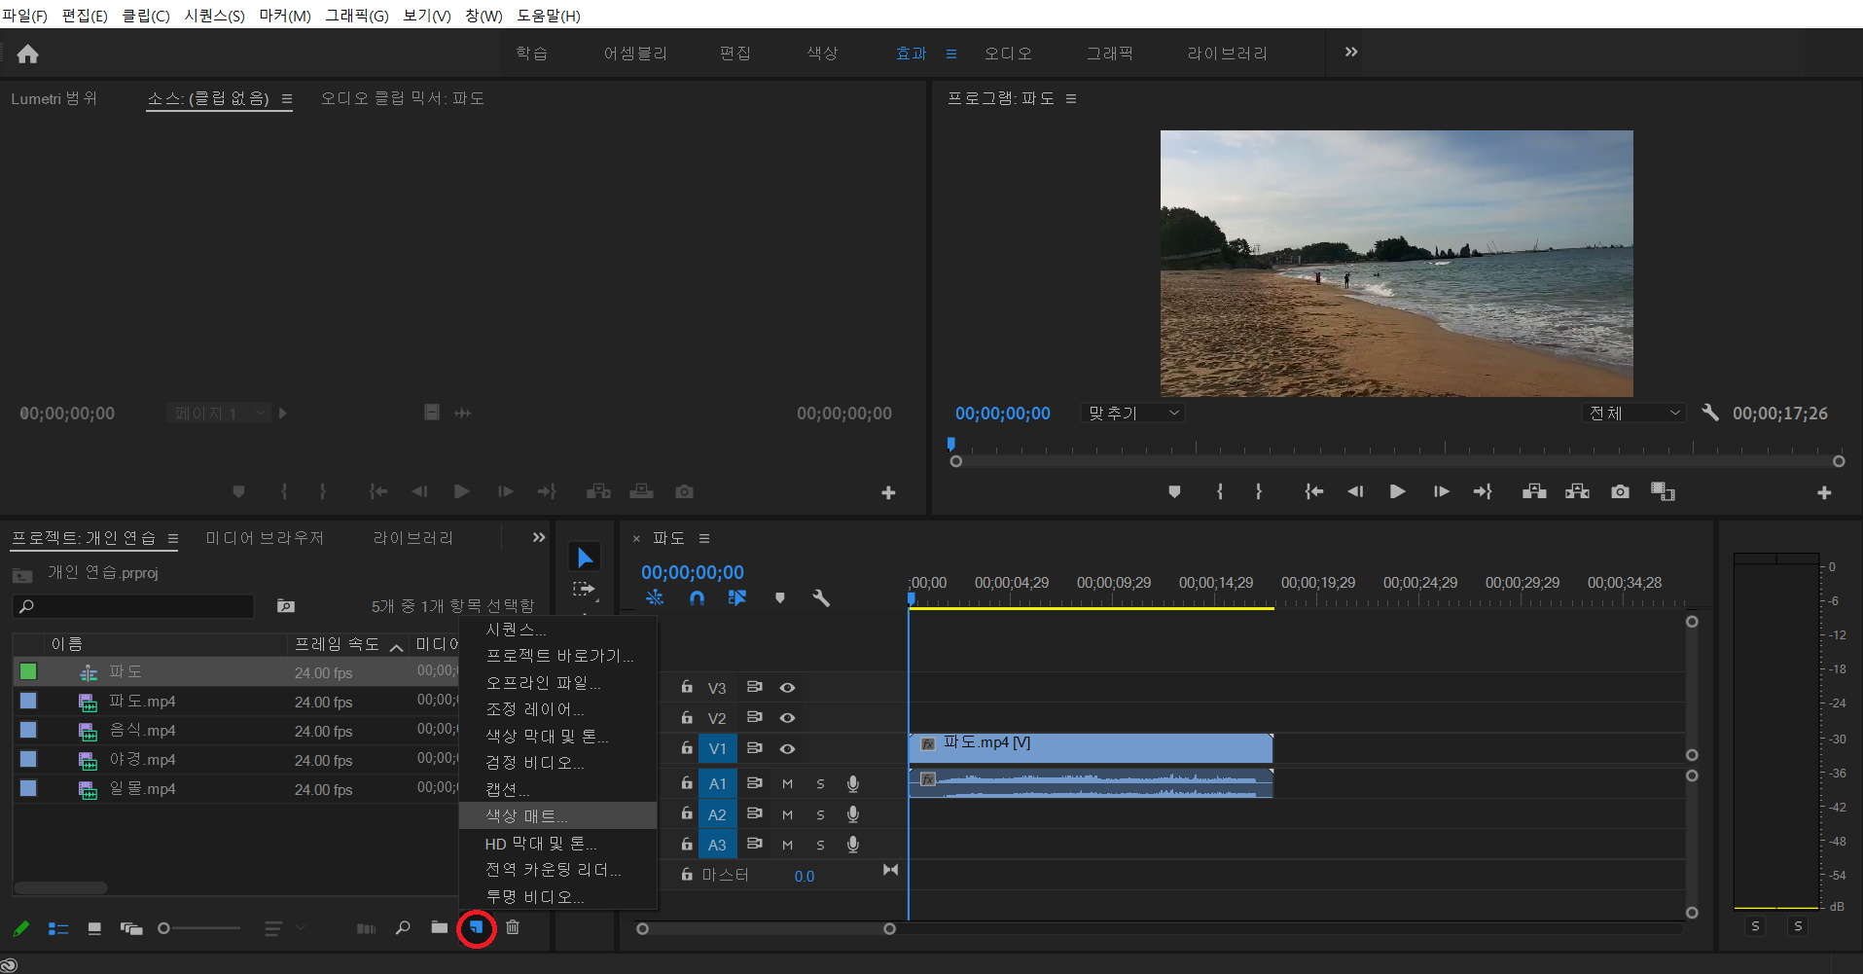
Task: Choose 색상 매트... from new item menu
Action: (x=558, y=815)
